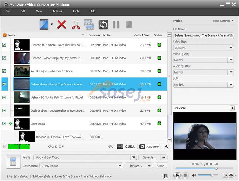Click the File Name input field
The width and height of the screenshot is (239, 181).
click(x=203, y=35)
